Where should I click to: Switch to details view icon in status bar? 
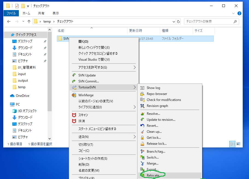click(x=232, y=144)
